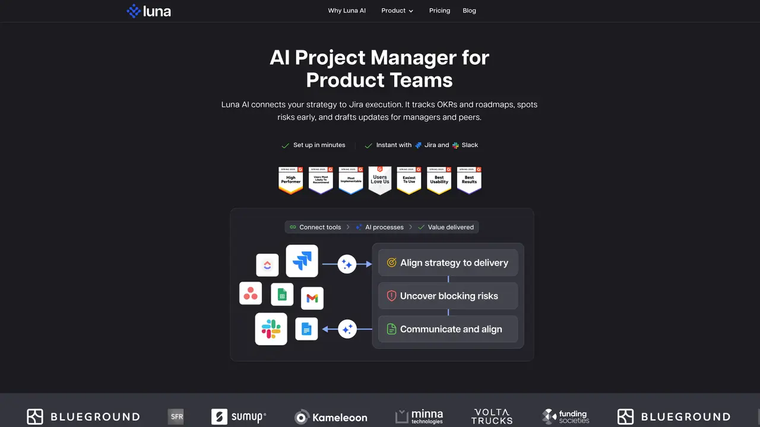Viewport: 760px width, 427px height.
Task: Open the Blog link in navigation
Action: [x=469, y=11]
